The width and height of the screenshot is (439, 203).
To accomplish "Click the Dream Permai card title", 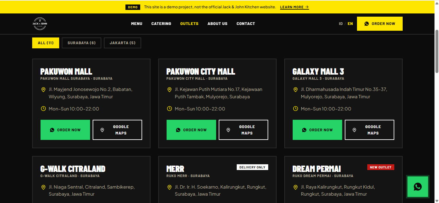I will pos(317,169).
